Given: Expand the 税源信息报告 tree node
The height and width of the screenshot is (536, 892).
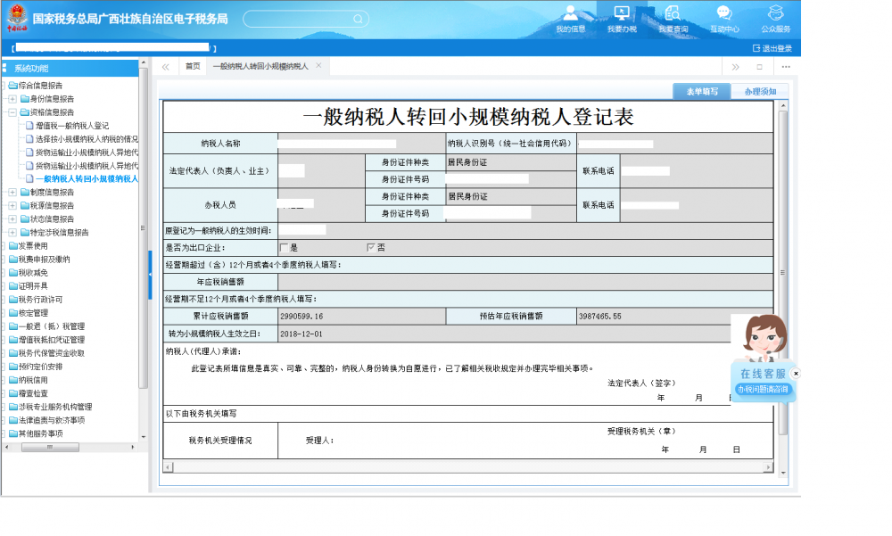Looking at the screenshot, I should pyautogui.click(x=12, y=205).
